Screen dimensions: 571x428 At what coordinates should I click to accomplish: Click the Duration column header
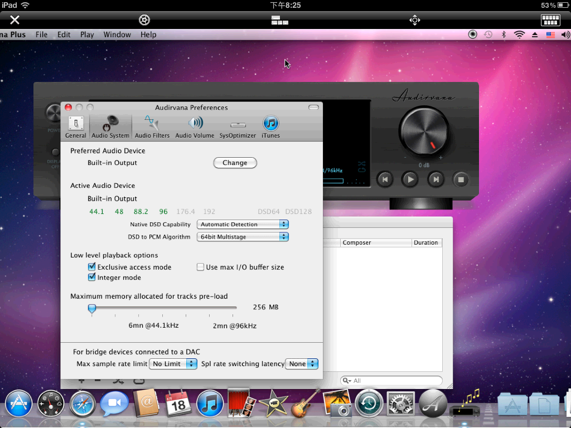point(426,243)
